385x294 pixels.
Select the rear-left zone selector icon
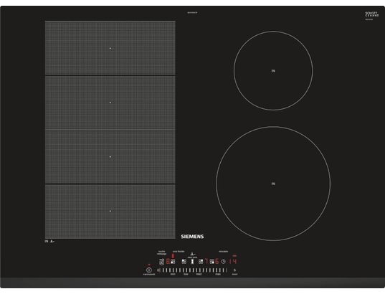[x=184, y=261]
